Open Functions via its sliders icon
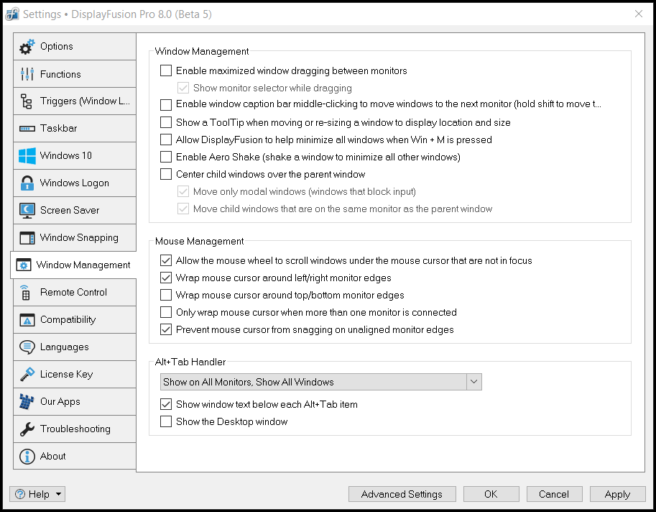 27,74
